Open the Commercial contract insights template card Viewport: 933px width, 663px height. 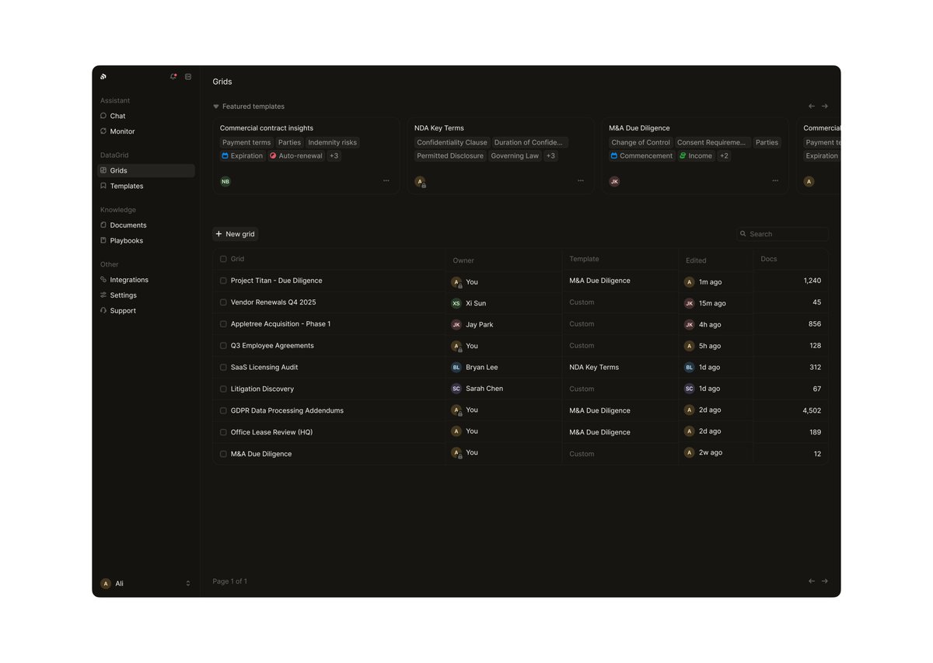tap(306, 155)
